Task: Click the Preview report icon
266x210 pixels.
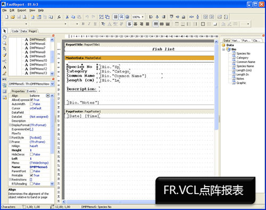Action: pos(24,17)
